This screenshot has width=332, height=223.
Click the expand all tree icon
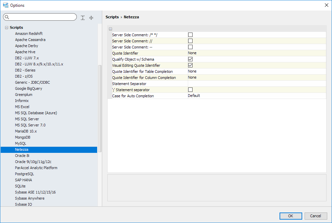coord(83,18)
